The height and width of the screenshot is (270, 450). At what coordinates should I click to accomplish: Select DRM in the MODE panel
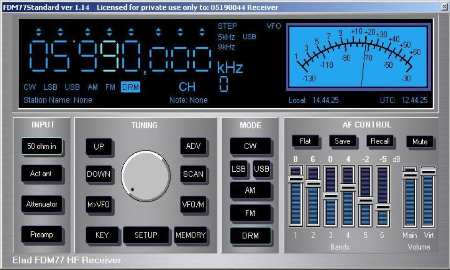(250, 236)
